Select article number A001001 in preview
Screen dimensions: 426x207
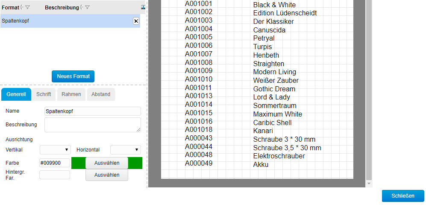tap(199, 3)
